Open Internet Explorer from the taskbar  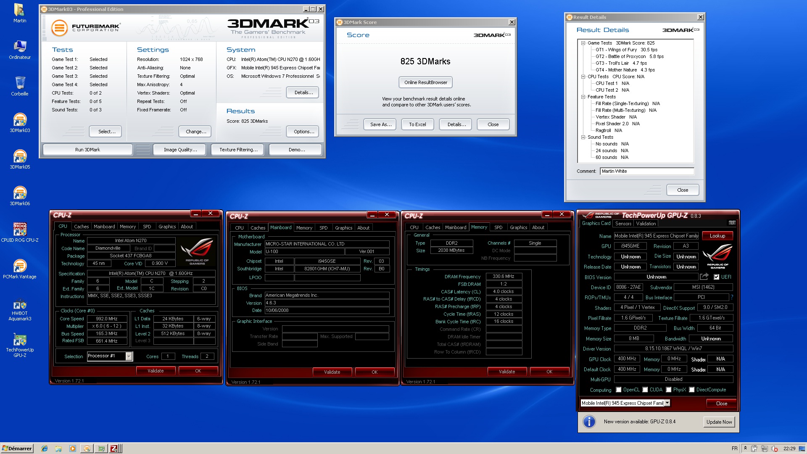45,449
